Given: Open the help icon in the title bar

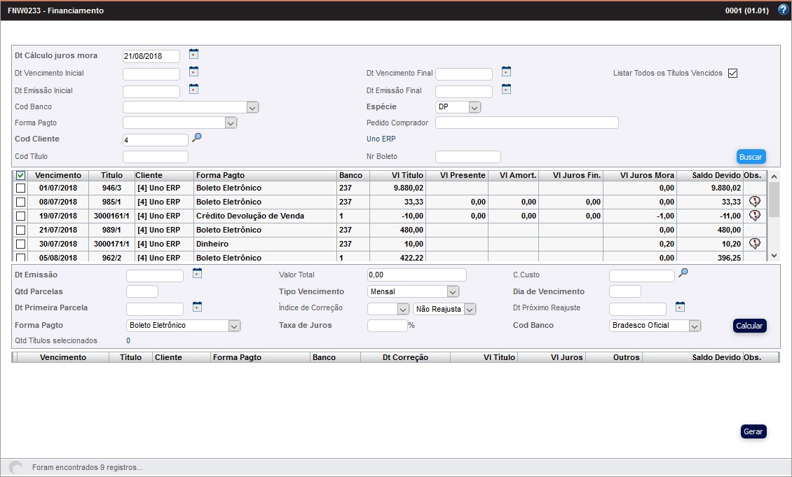Looking at the screenshot, I should point(783,10).
